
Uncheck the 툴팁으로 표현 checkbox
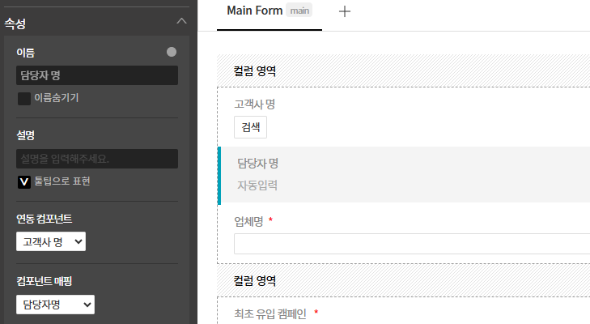24,181
